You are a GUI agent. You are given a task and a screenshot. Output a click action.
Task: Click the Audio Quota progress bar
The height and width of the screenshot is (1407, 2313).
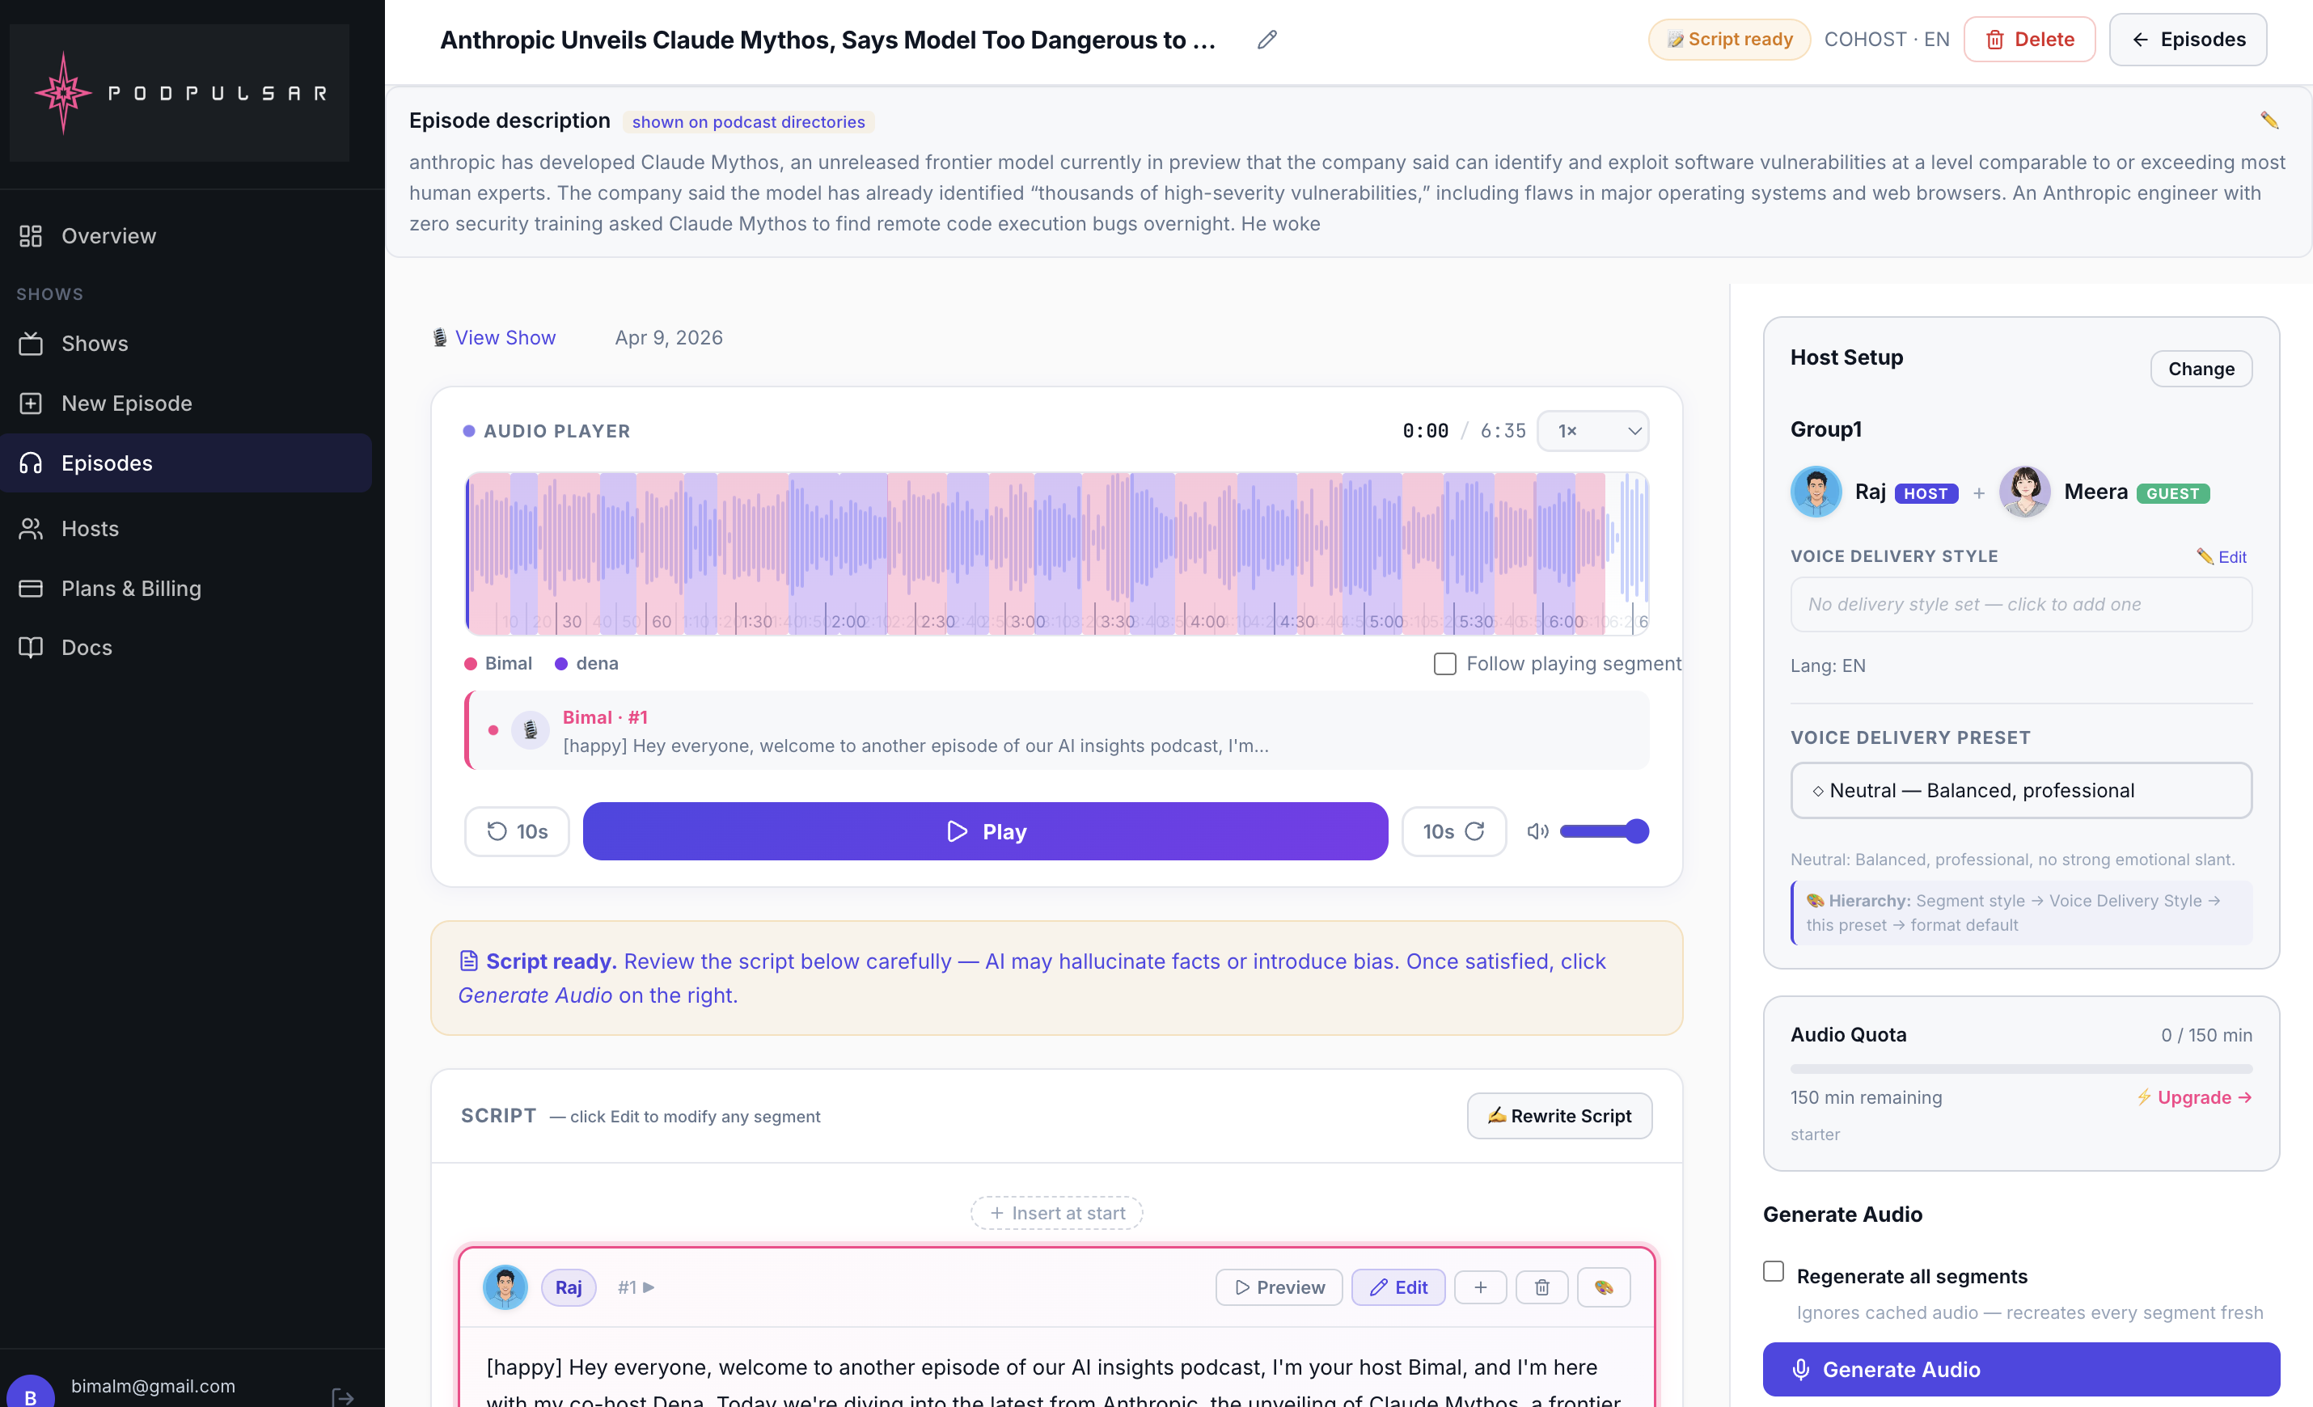(x=2021, y=1068)
